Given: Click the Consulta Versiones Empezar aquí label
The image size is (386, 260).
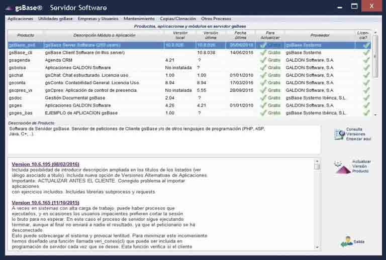Looking at the screenshot, I should point(358,134).
